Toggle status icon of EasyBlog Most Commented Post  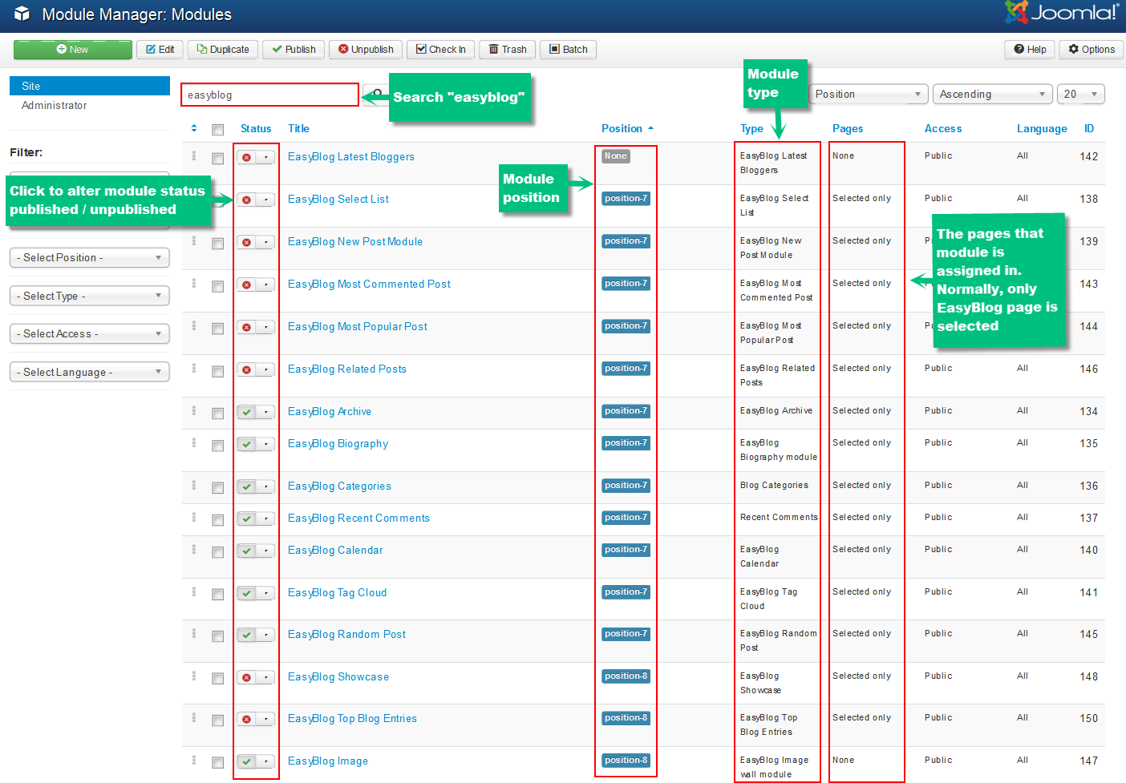pyautogui.click(x=246, y=285)
